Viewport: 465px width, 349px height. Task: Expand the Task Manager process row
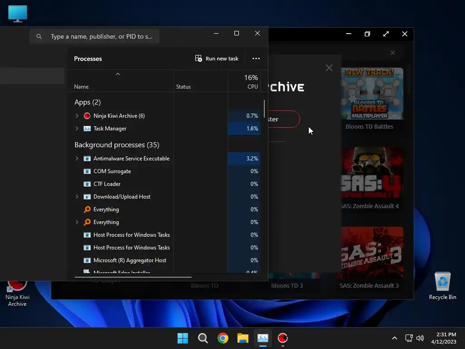77,129
